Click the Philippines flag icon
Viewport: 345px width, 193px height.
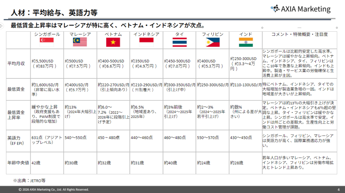(x=213, y=42)
